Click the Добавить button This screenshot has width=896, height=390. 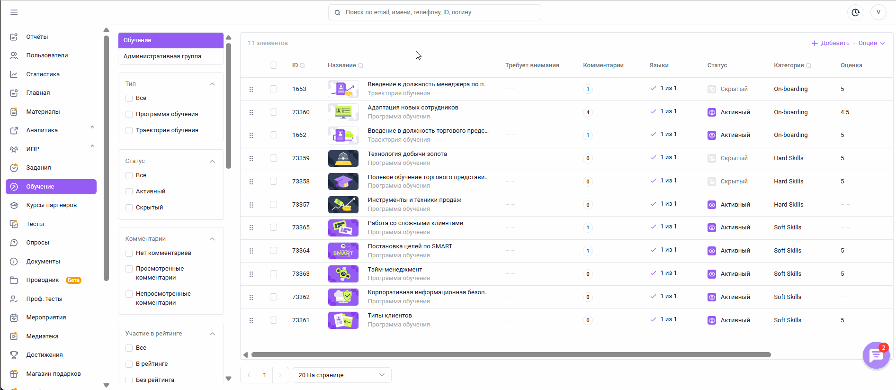tap(831, 43)
